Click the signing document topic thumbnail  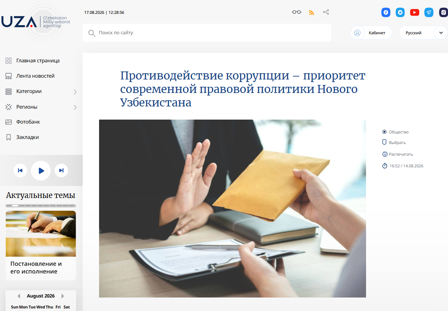tap(41, 234)
